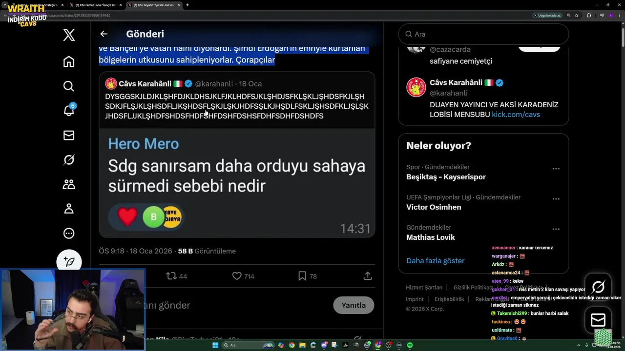The image size is (625, 351).
Task: Bookmark page with address bar star icon
Action: click(x=577, y=16)
